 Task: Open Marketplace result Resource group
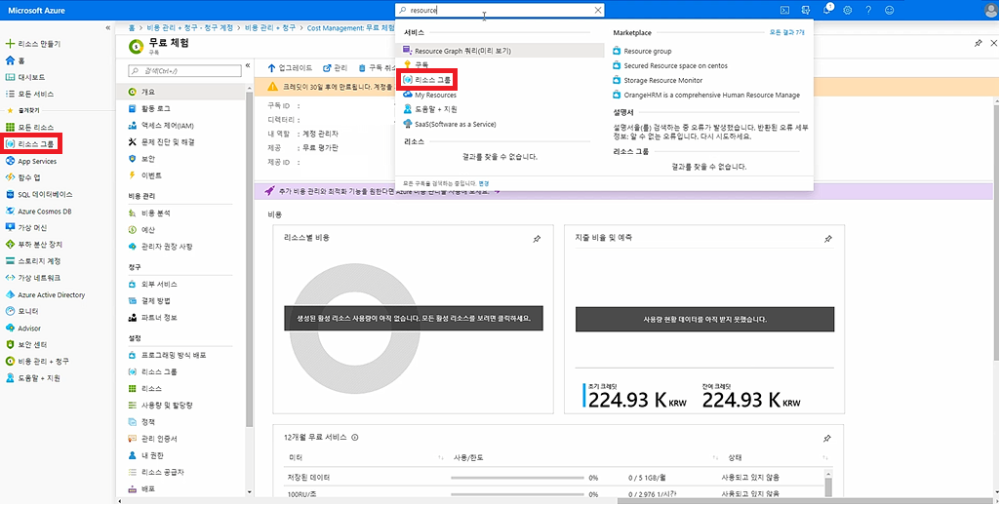[x=642, y=51]
